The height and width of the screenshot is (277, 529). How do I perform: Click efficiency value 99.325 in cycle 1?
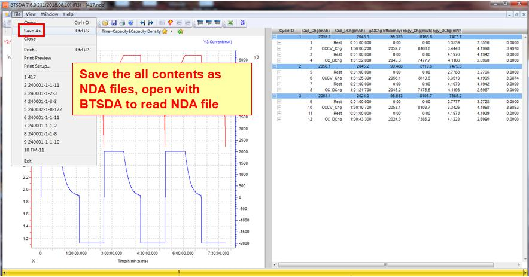pyautogui.click(x=396, y=36)
